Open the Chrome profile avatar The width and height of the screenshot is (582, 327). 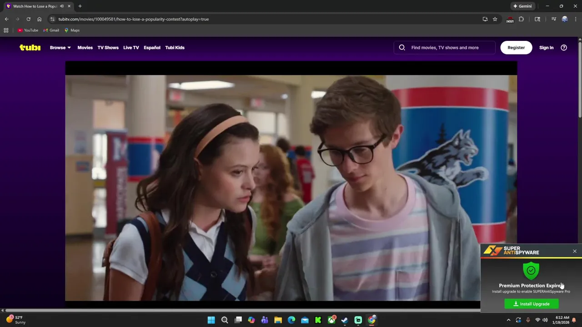[565, 19]
